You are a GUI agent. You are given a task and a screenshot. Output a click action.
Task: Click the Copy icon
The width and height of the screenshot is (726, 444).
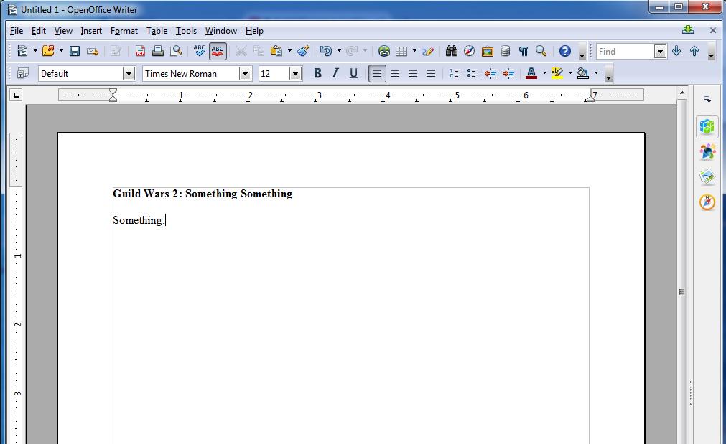pos(259,51)
